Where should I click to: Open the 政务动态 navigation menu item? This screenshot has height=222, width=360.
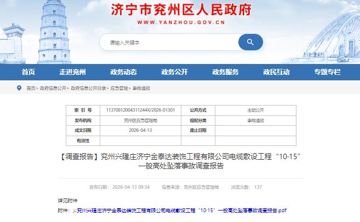tap(123, 72)
